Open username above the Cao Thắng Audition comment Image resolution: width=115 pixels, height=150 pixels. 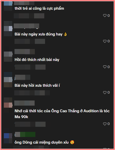point(24,103)
